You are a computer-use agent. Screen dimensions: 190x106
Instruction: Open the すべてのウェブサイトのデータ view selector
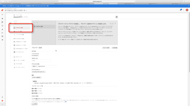coord(16,11)
